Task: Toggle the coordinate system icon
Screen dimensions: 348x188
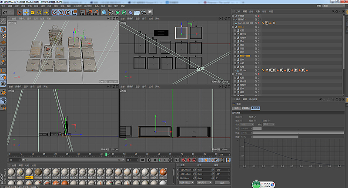Action: tap(74, 13)
